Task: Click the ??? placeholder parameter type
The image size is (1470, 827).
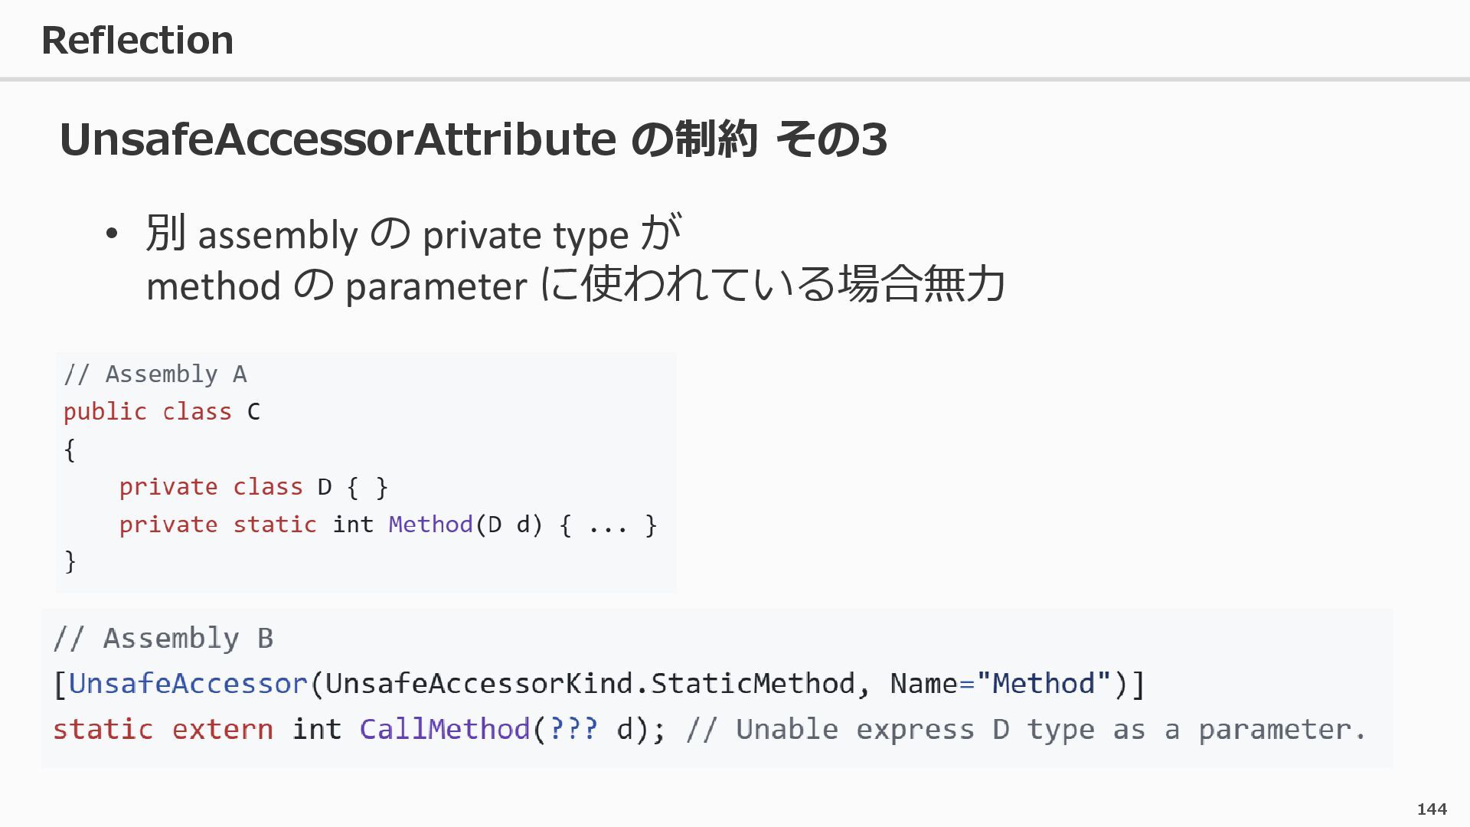Action: pos(573,729)
